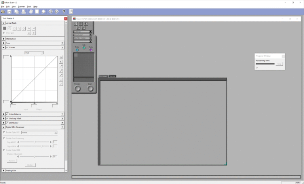Viewport: 304px width, 184px height.
Task: Expand the Analog Gain section
Action: [x=4, y=171]
